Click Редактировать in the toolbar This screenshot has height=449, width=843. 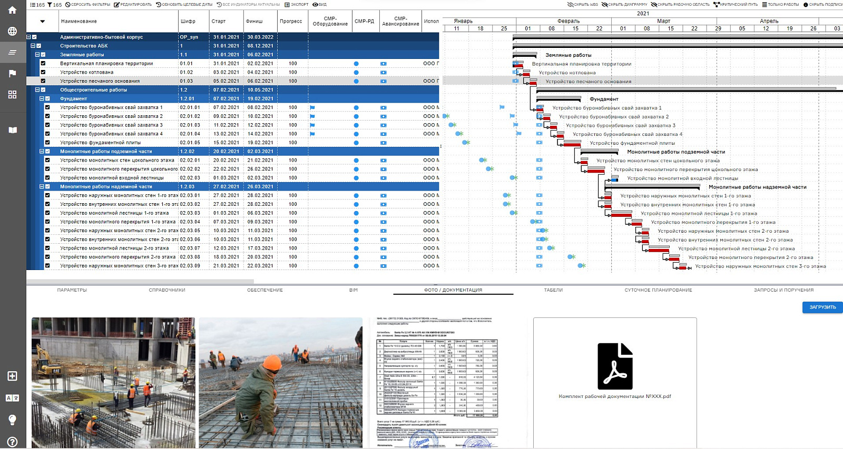tap(133, 5)
